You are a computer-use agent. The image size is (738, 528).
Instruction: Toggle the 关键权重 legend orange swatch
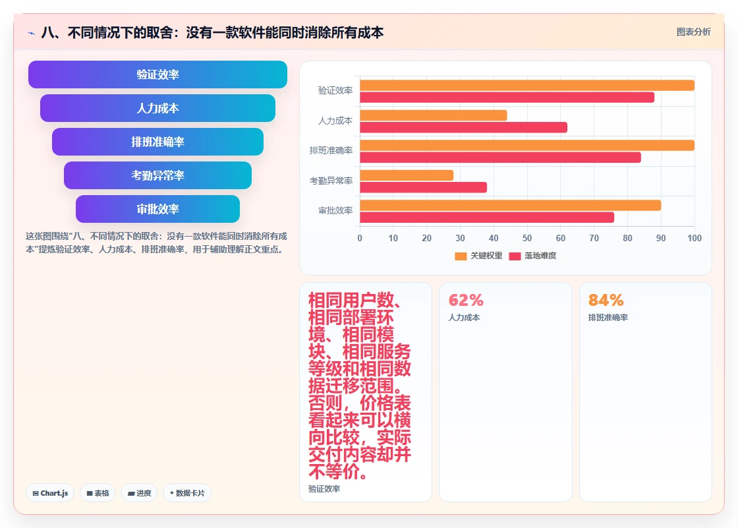click(461, 256)
